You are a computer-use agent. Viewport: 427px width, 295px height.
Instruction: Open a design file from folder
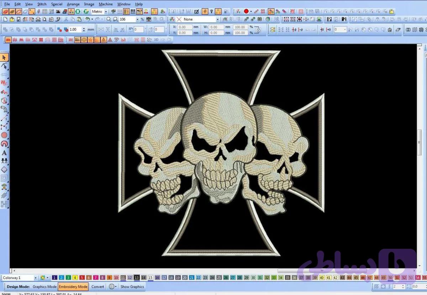tap(12, 19)
